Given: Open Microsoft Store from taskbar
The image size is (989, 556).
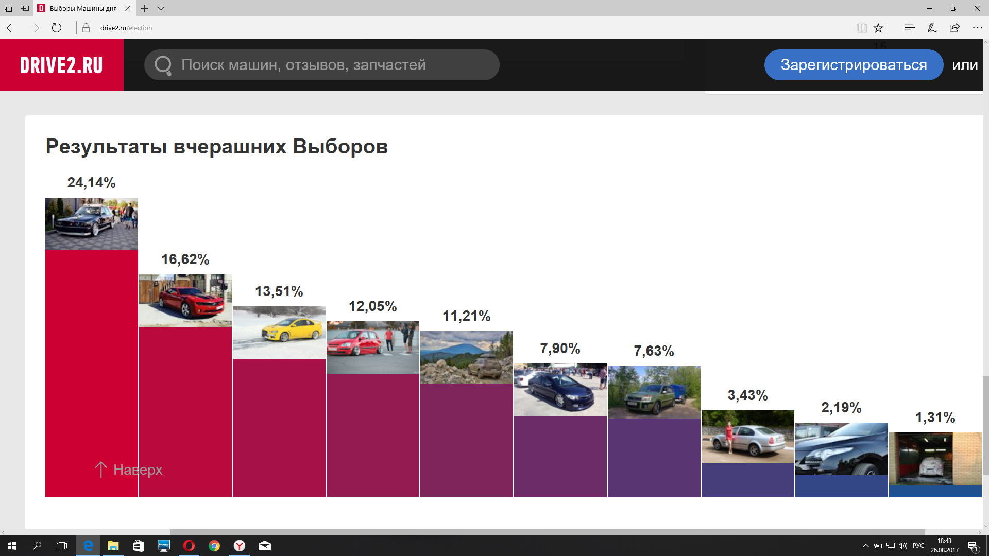Looking at the screenshot, I should pyautogui.click(x=138, y=546).
